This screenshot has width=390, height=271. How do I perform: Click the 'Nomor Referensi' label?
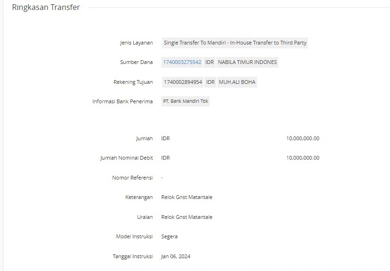(132, 178)
